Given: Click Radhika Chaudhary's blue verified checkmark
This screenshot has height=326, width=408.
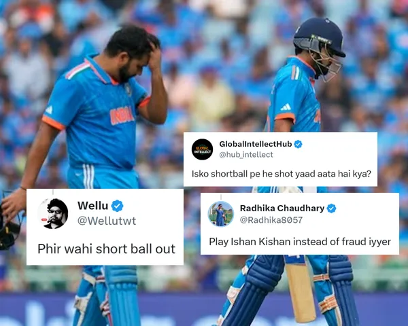Looking at the screenshot, I should coord(331,209).
